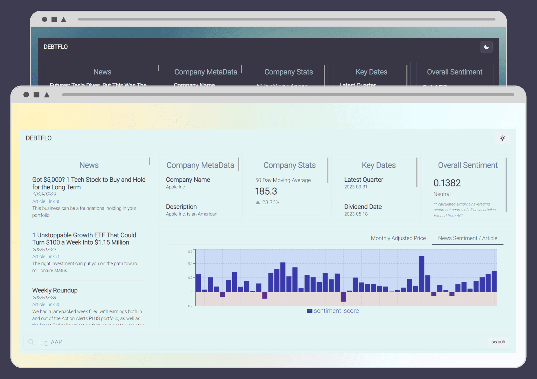
Task: Open Article Link for Weekly Roundup story
Action: click(x=43, y=304)
